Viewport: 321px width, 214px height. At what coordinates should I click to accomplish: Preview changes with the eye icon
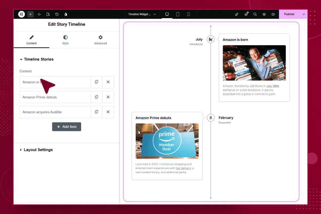click(x=273, y=14)
